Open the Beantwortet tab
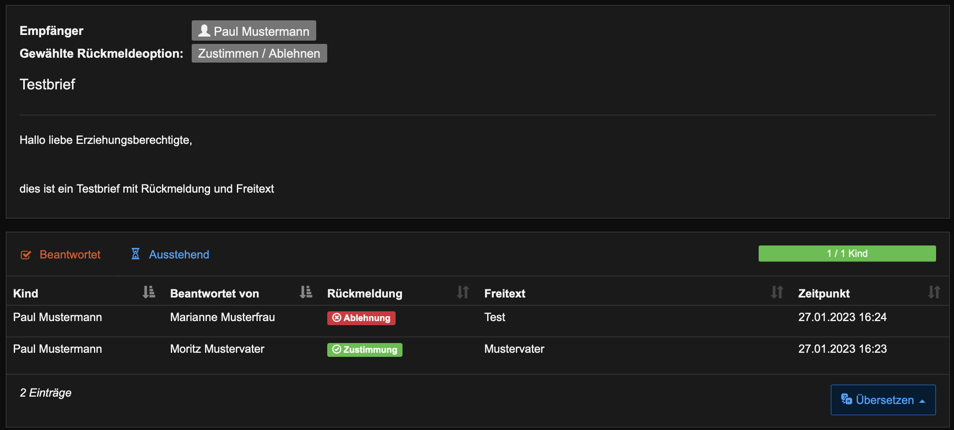Screen dimensions: 954x430 coord(70,254)
